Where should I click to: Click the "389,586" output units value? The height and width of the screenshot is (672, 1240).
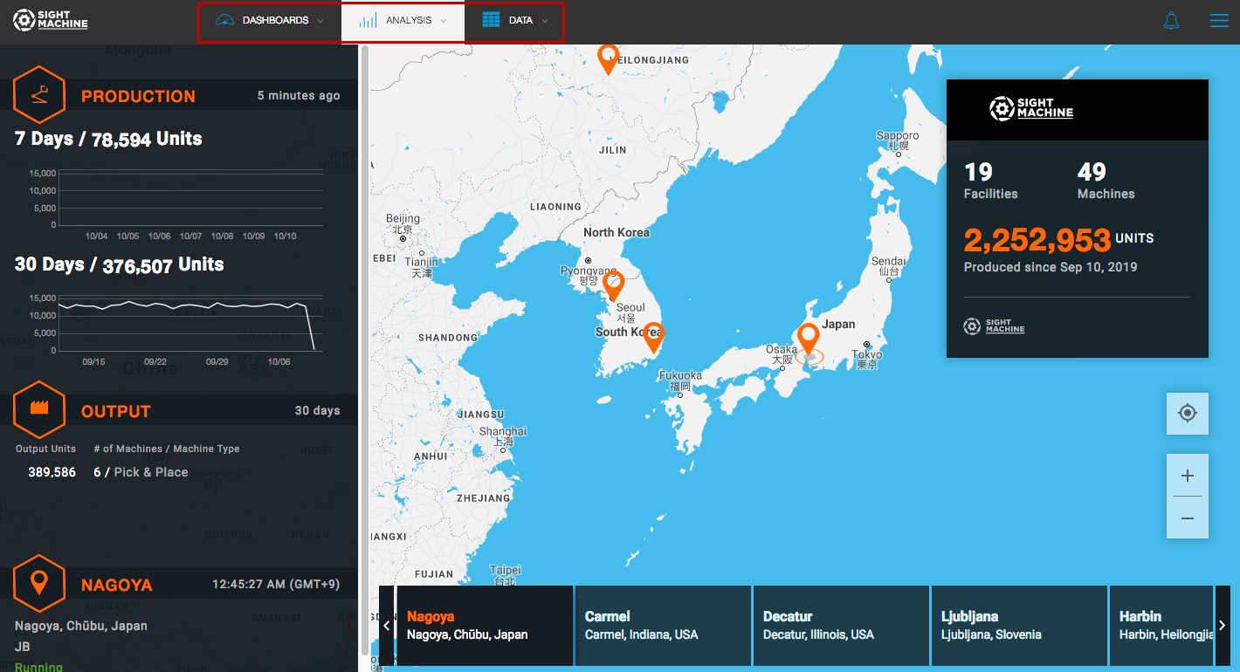click(52, 472)
